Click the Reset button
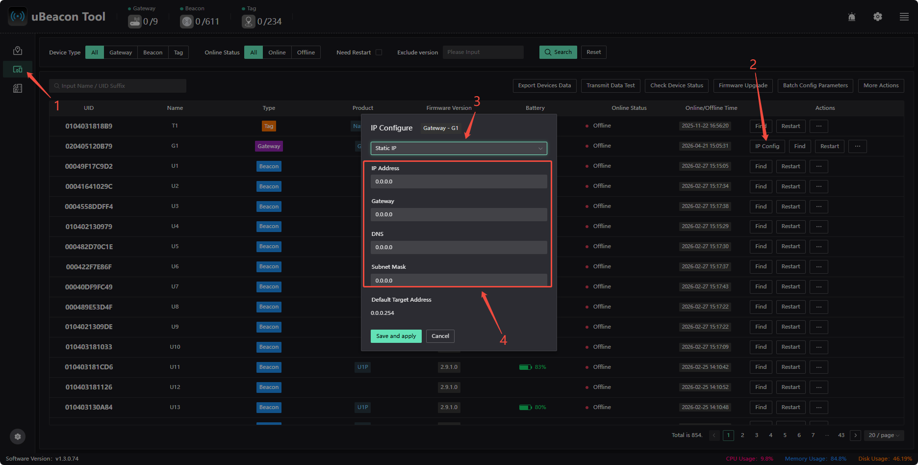This screenshot has width=918, height=465. click(x=594, y=52)
